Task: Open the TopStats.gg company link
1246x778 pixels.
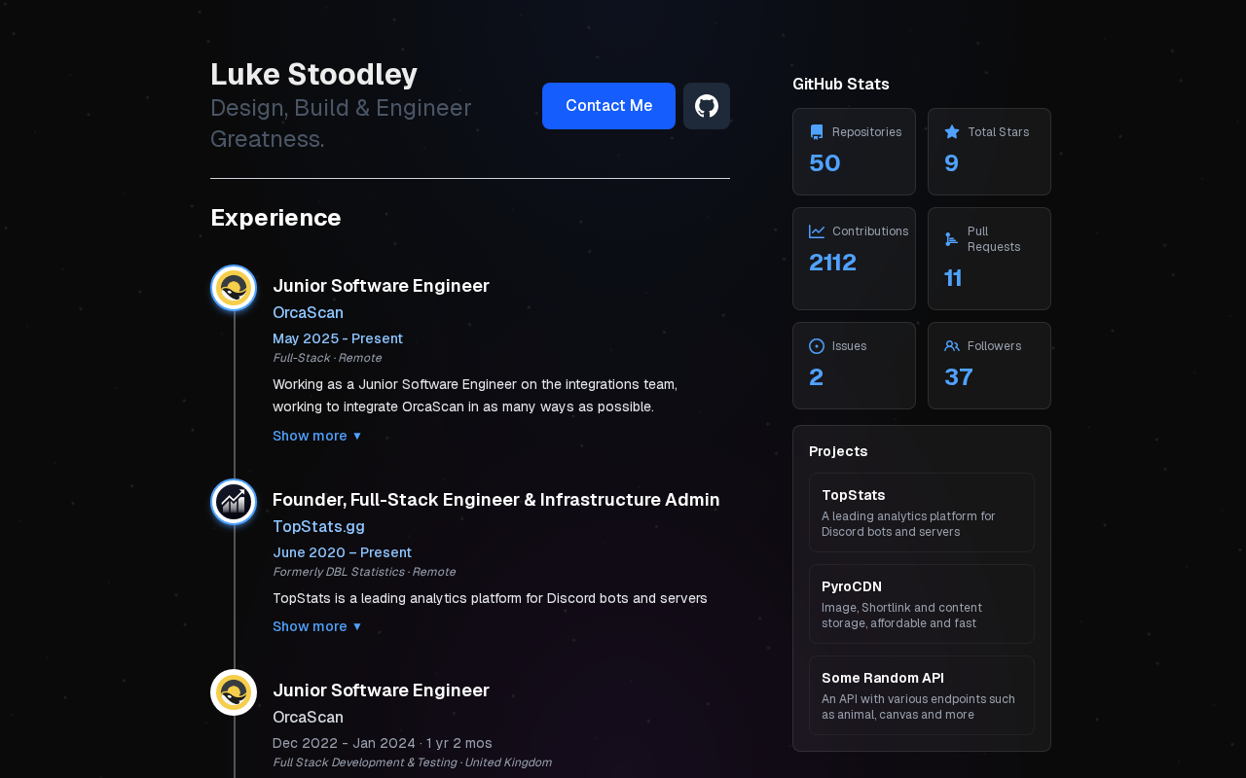Action: click(318, 526)
